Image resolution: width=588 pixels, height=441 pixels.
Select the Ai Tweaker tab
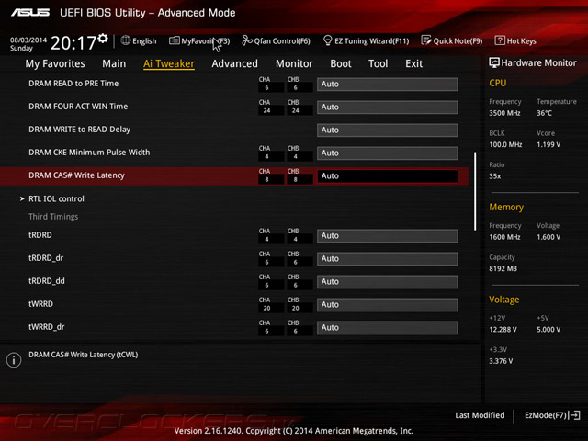click(169, 63)
